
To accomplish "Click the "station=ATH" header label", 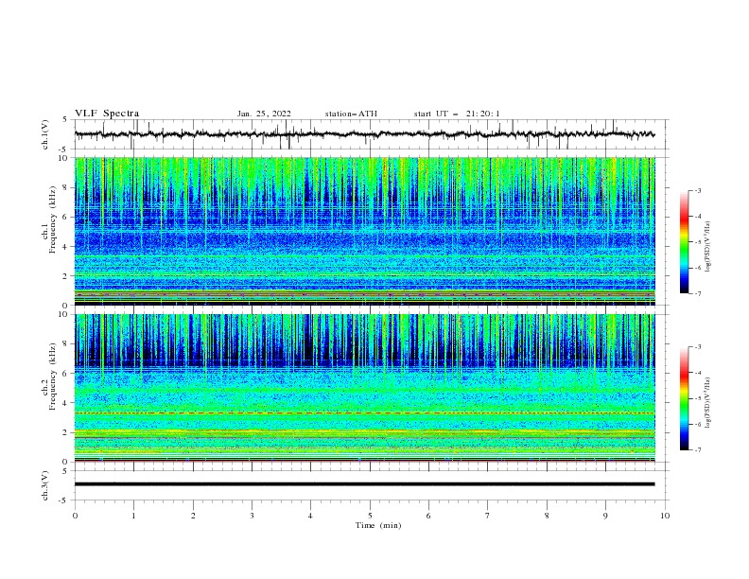I will pos(351,114).
